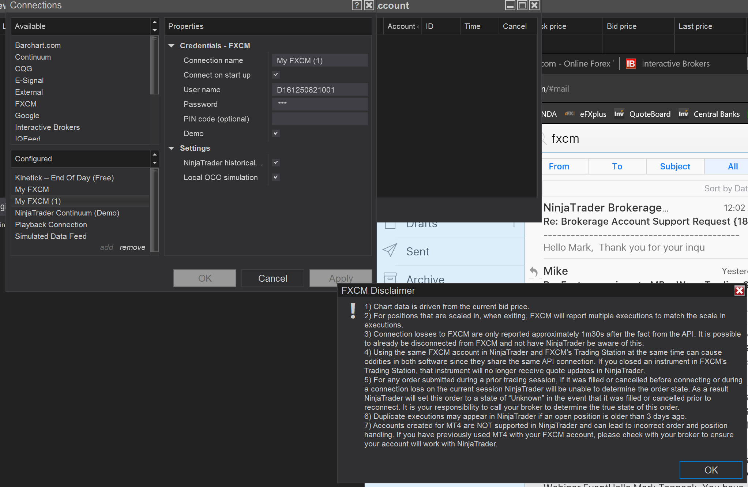Click the Available list up arrow
Image resolution: width=748 pixels, height=487 pixels.
(x=155, y=22)
